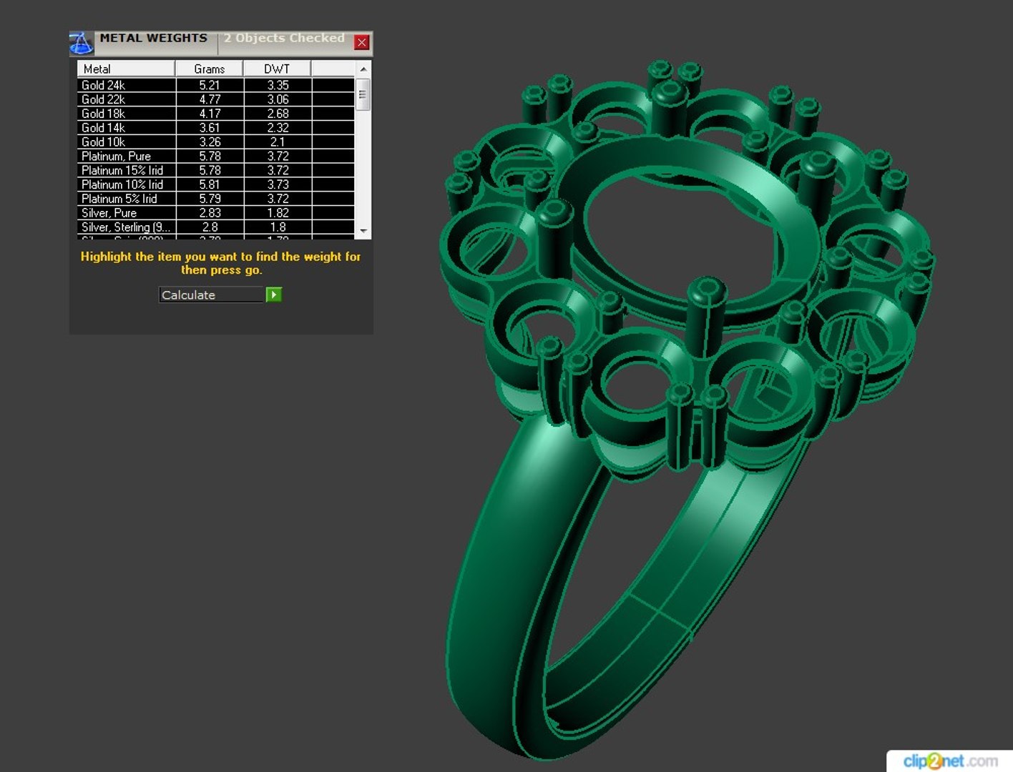
Task: Click the metals list scrollbar thumb
Action: pyautogui.click(x=363, y=95)
